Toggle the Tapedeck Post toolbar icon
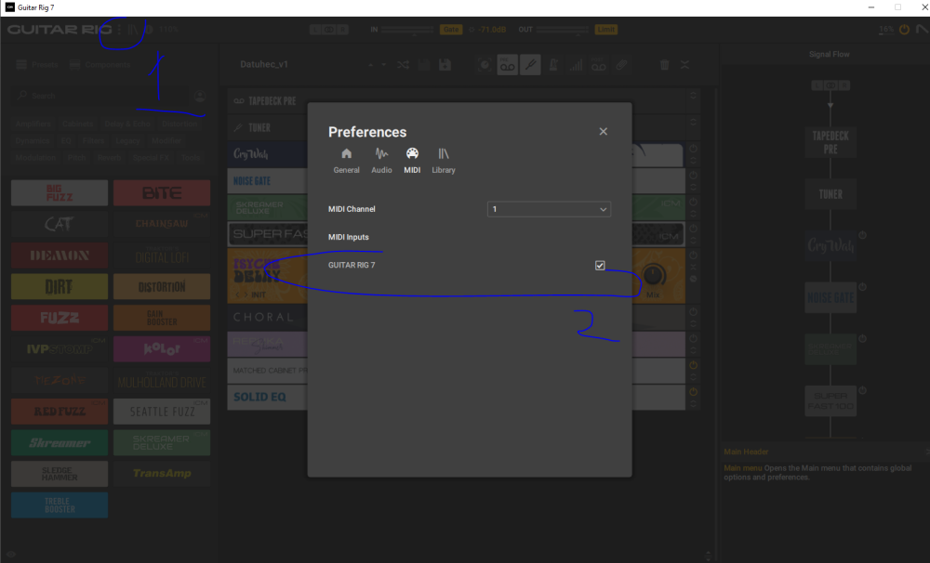 (598, 65)
